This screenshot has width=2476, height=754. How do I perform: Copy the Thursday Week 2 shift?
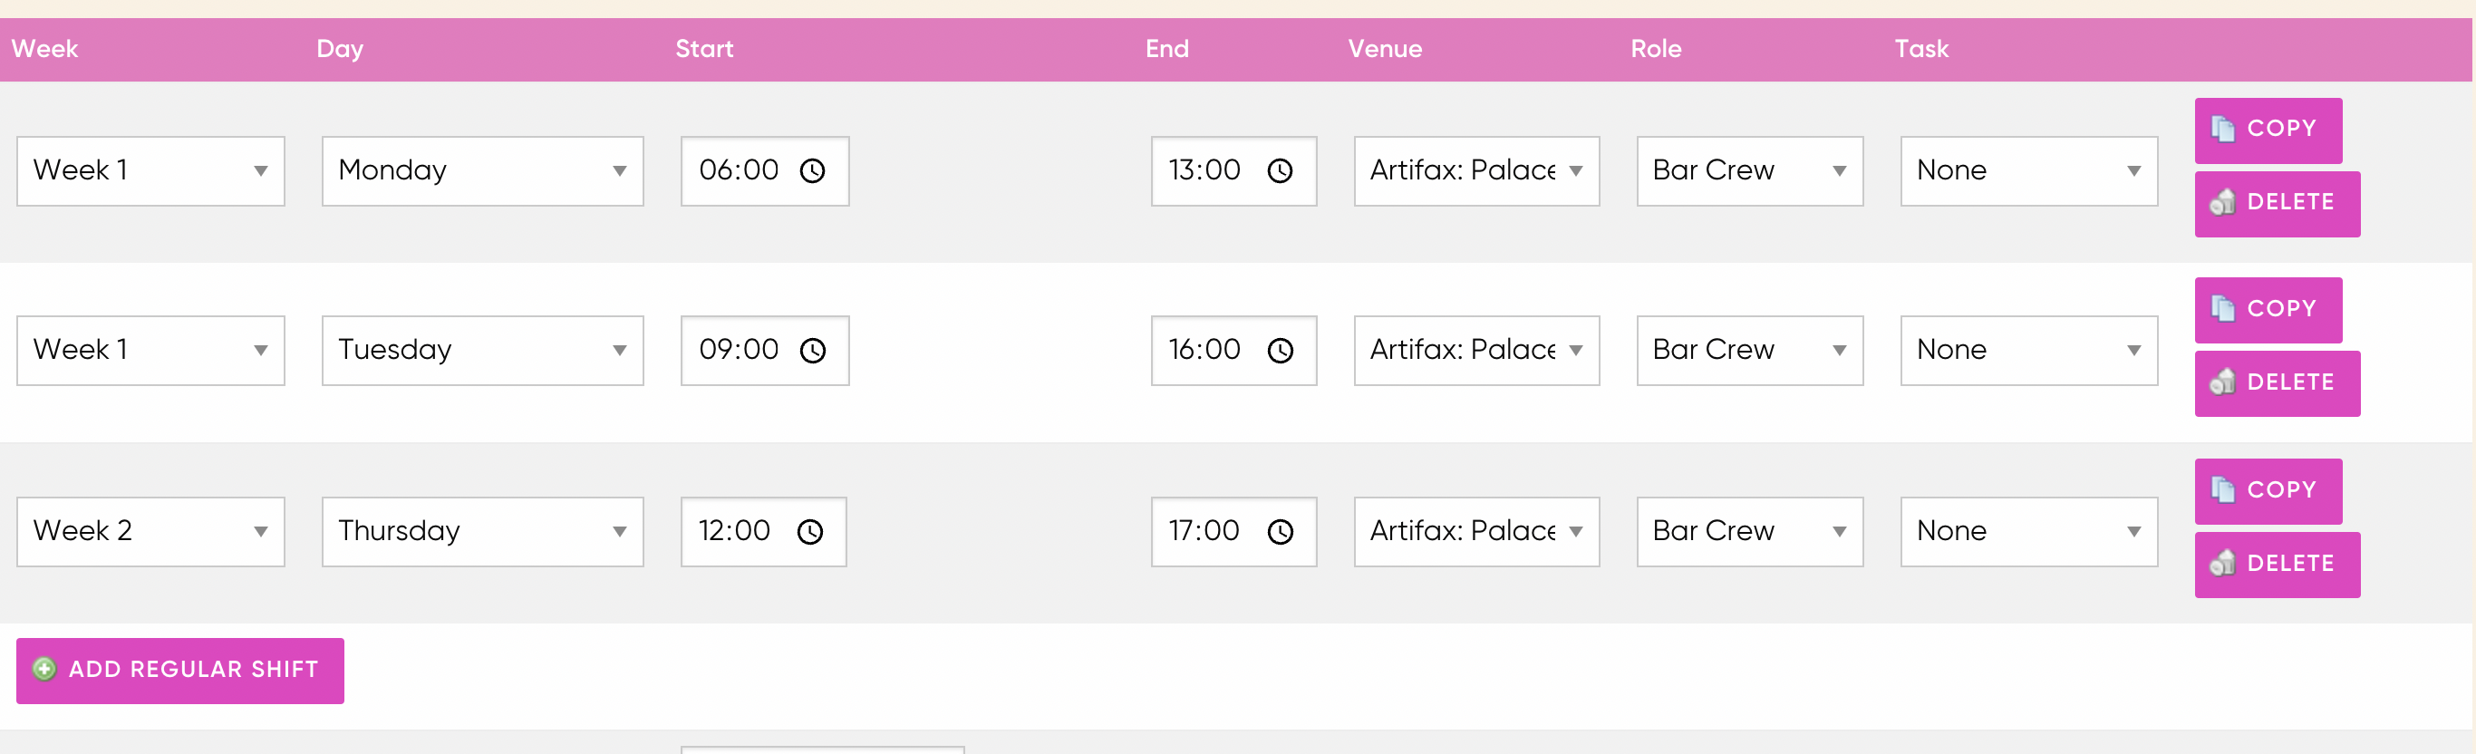2268,491
